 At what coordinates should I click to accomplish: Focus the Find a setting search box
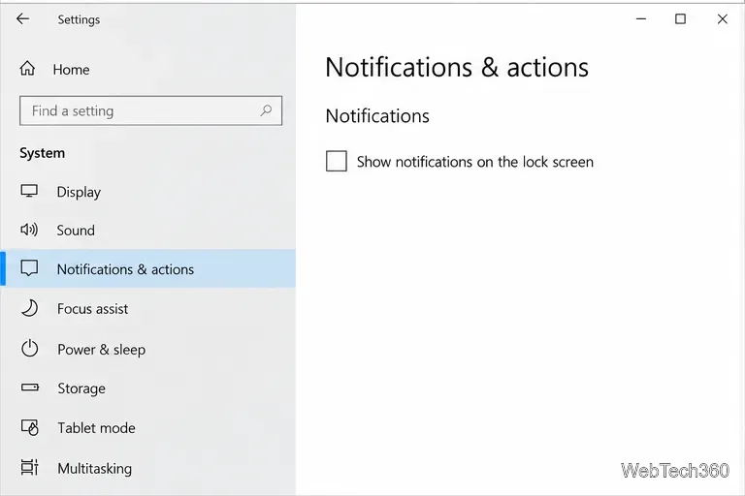coord(150,110)
